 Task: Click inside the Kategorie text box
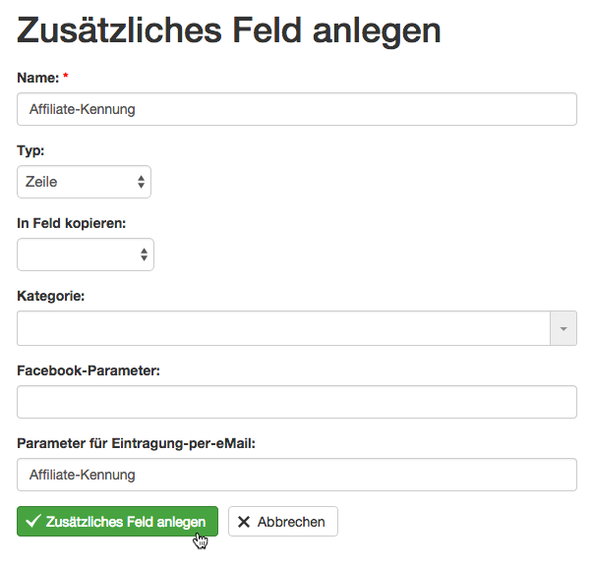(x=283, y=328)
